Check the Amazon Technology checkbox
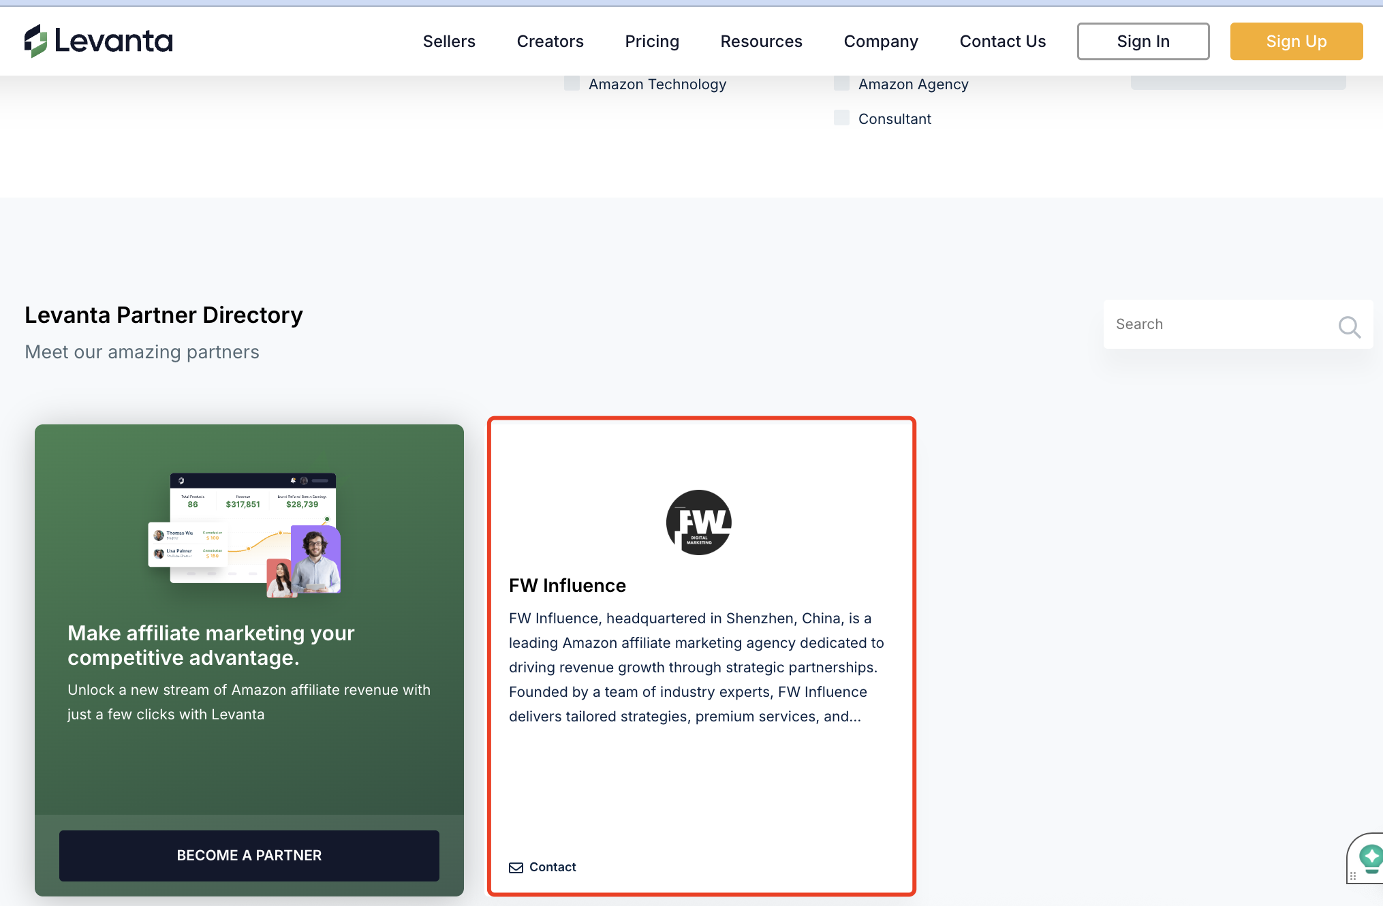 pyautogui.click(x=572, y=84)
